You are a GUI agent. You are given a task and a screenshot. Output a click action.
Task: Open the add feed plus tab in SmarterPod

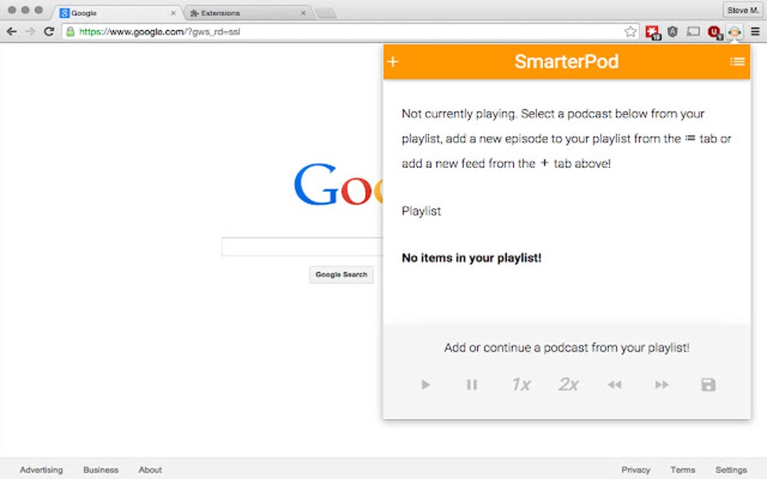(393, 62)
